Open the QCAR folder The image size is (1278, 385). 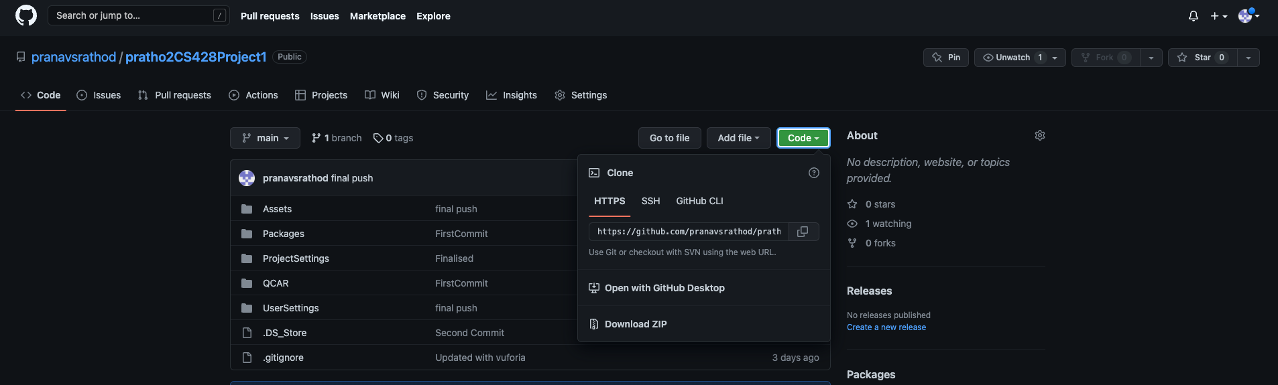pos(276,283)
